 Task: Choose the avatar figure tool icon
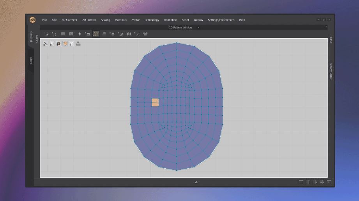click(x=80, y=34)
